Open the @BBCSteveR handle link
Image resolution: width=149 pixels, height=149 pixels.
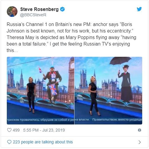point(33,15)
